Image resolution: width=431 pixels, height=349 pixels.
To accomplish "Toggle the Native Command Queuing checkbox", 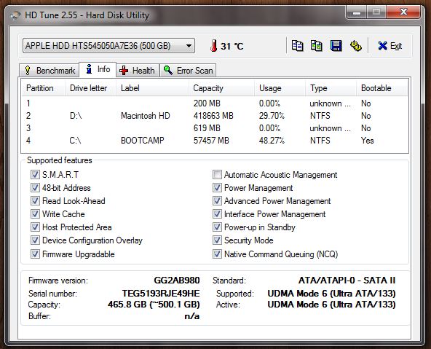I will 217,254.
